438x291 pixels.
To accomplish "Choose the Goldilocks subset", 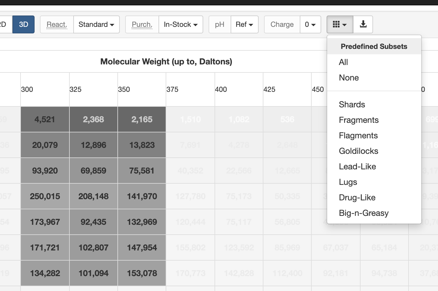I will [x=374, y=151].
